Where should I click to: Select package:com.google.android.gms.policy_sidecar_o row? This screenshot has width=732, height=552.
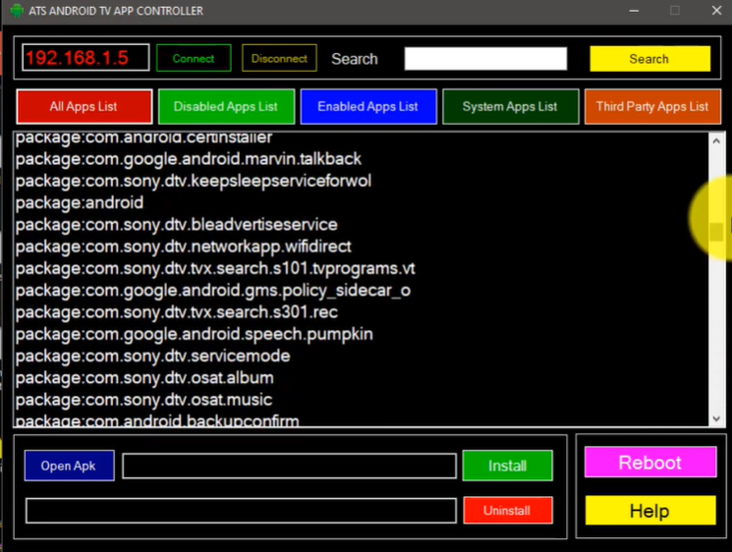[x=213, y=291]
